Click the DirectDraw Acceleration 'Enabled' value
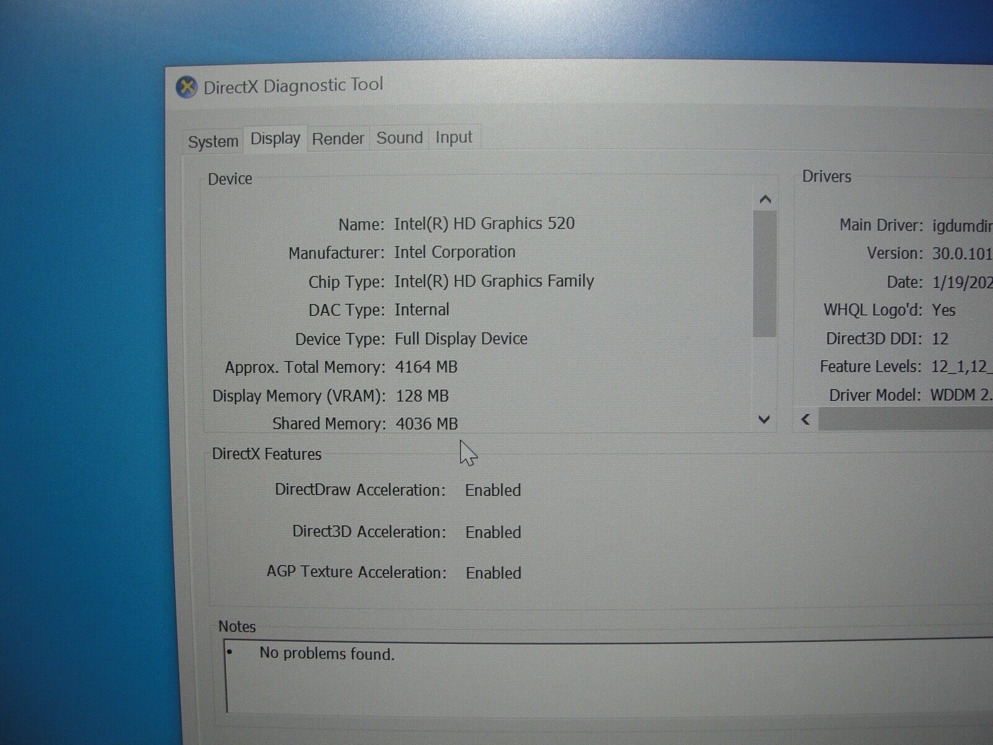This screenshot has width=993, height=745. click(493, 490)
